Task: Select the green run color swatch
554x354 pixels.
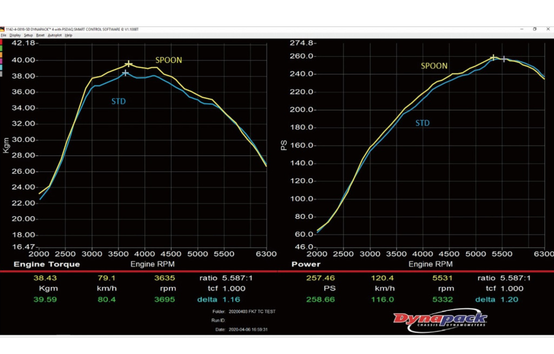Action: click(2, 48)
